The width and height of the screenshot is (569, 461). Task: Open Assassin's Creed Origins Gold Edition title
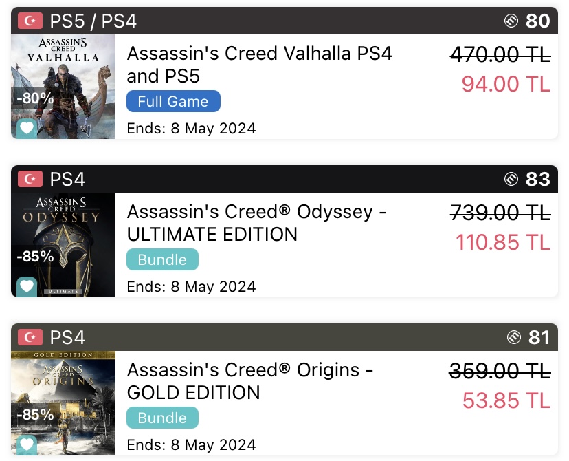pyautogui.click(x=250, y=381)
